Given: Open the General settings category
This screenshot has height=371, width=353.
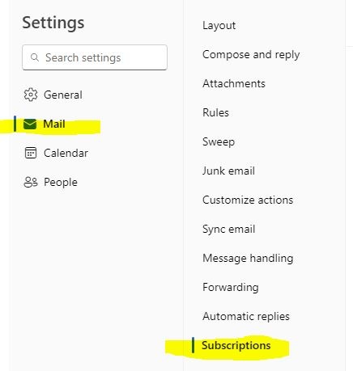Looking at the screenshot, I should [x=63, y=95].
